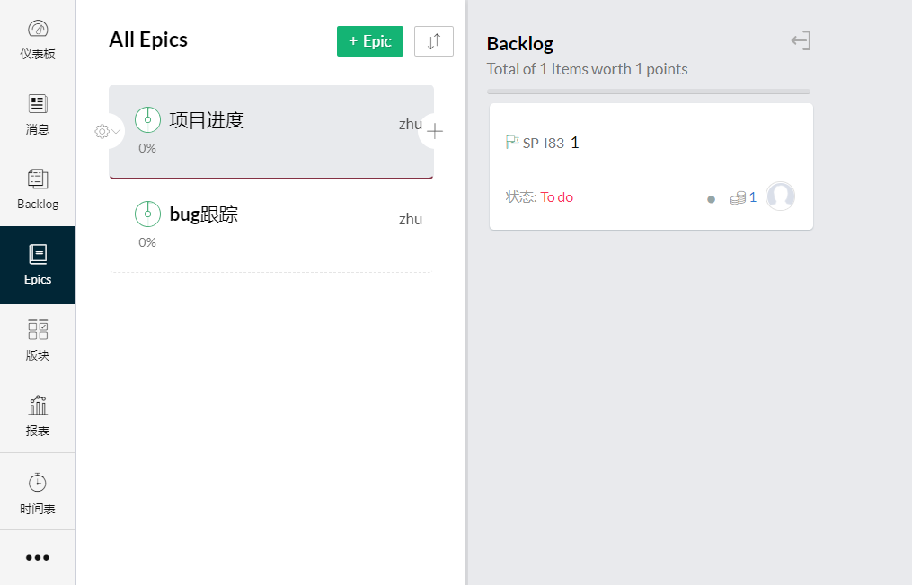Open the 消息 feed icon
The image size is (912, 585).
[x=38, y=104]
